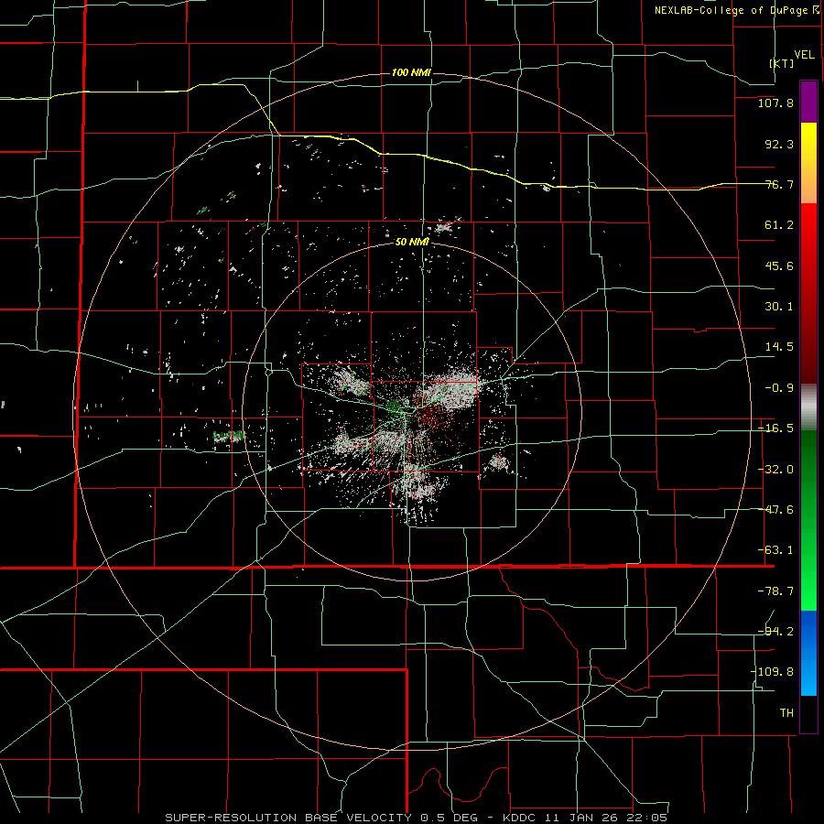Screen dimensions: 824x824
Task: Pick the green segment of velocity color bar
Action: (808, 520)
